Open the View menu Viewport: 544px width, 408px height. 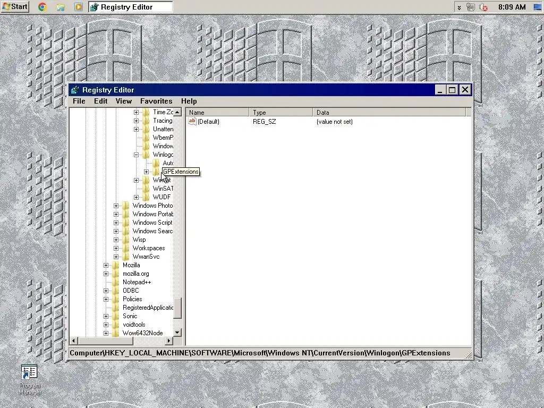(123, 101)
